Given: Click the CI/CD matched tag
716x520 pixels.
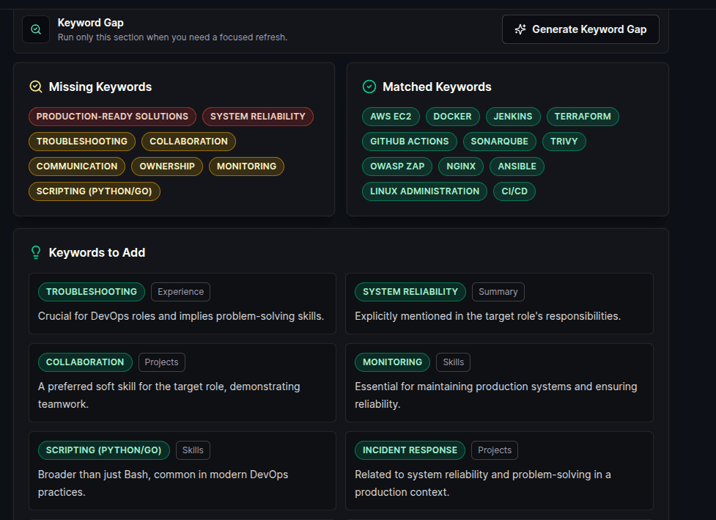Looking at the screenshot, I should point(514,191).
